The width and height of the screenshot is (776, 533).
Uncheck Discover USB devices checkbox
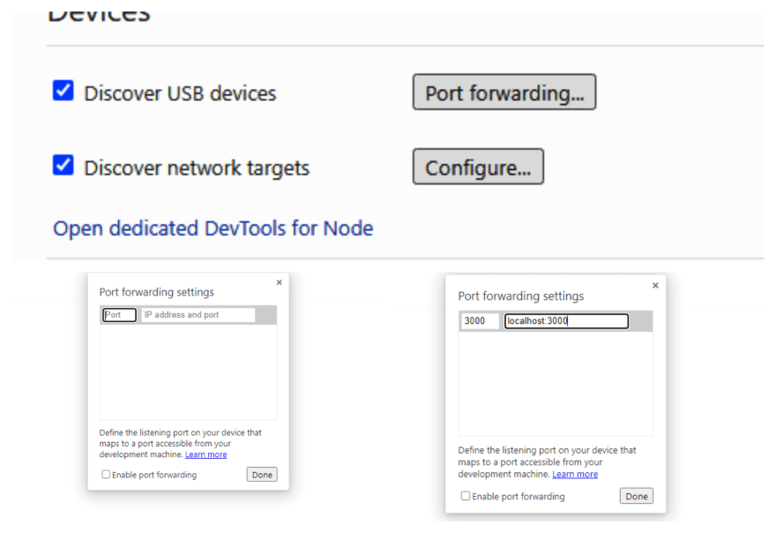click(x=63, y=91)
